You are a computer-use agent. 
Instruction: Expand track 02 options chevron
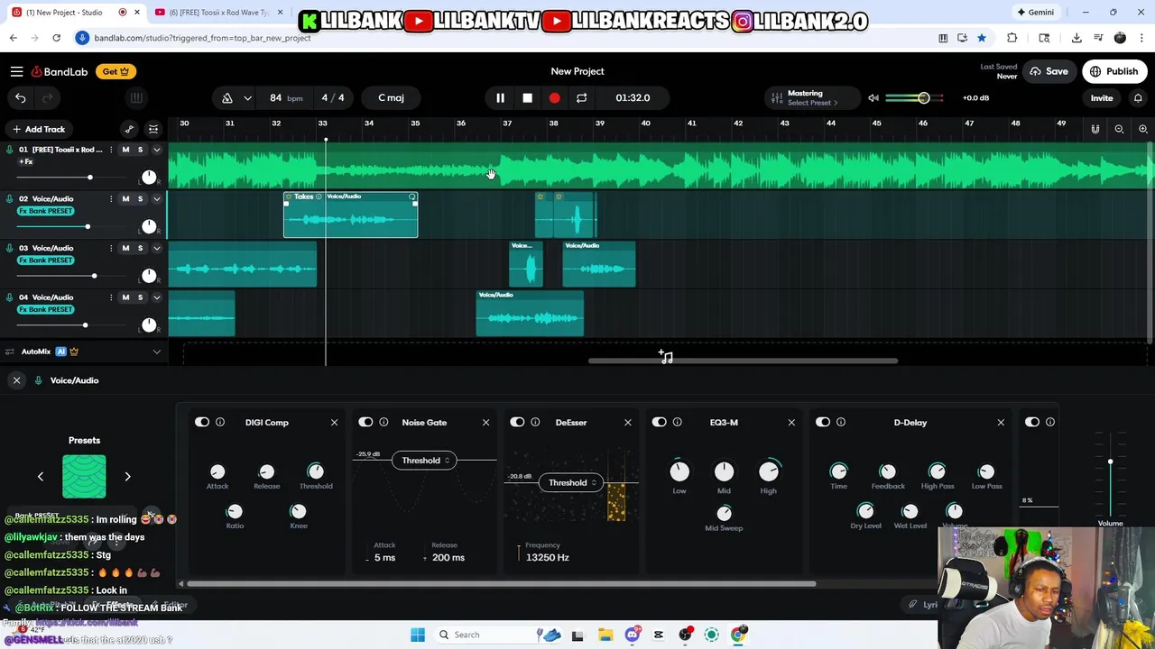point(156,198)
